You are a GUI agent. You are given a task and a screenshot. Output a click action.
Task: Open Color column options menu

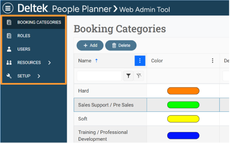[x=212, y=61]
